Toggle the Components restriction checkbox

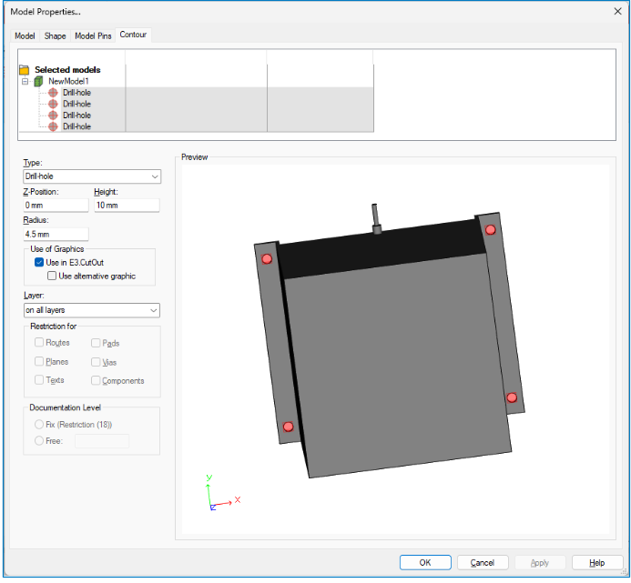point(96,380)
